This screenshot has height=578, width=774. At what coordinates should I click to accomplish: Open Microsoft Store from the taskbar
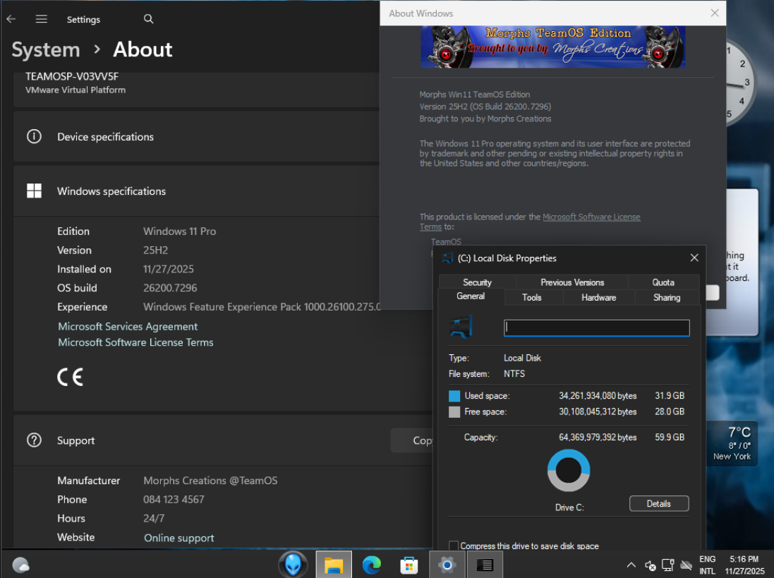tap(409, 565)
